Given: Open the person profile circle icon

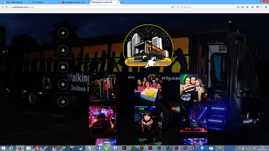Looking at the screenshot, I should [x=63, y=50].
